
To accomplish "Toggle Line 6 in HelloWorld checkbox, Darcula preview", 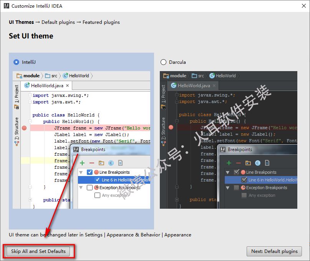I will [244, 180].
